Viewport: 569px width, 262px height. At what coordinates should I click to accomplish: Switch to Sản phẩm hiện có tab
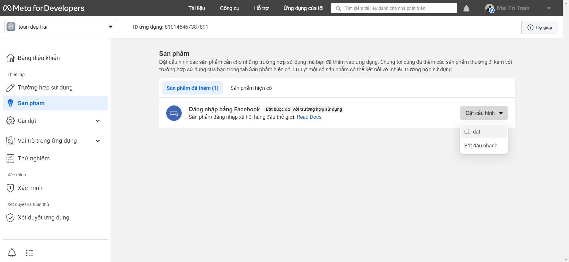[251, 88]
